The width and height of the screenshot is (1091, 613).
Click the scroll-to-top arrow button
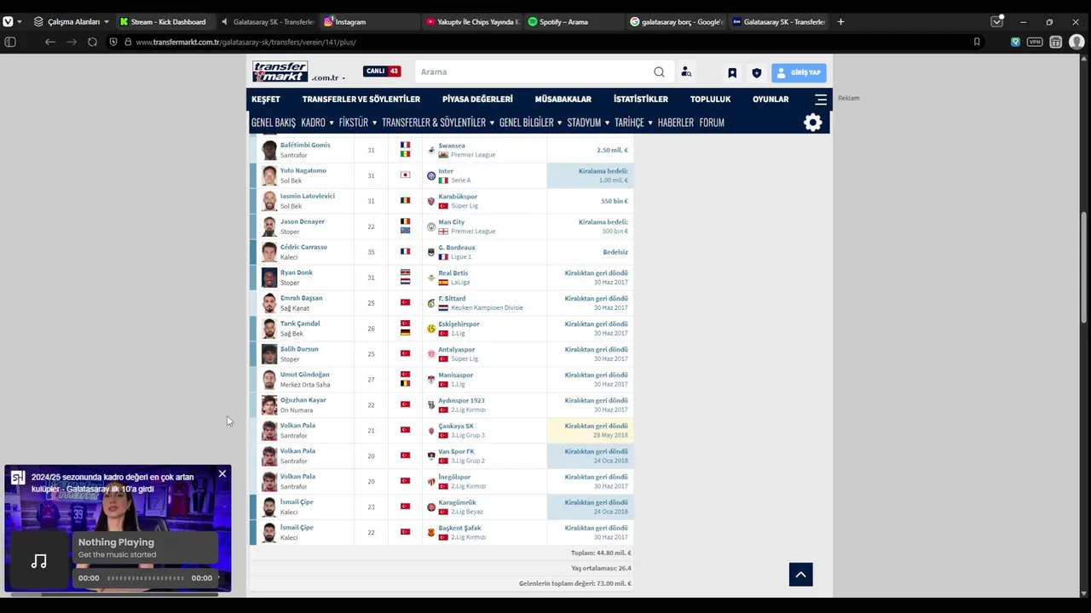coord(800,575)
